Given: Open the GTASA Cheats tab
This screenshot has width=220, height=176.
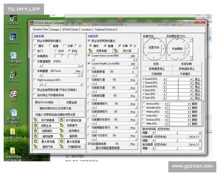Looking at the screenshot, I should point(70,29).
